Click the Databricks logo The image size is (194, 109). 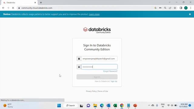97,30
